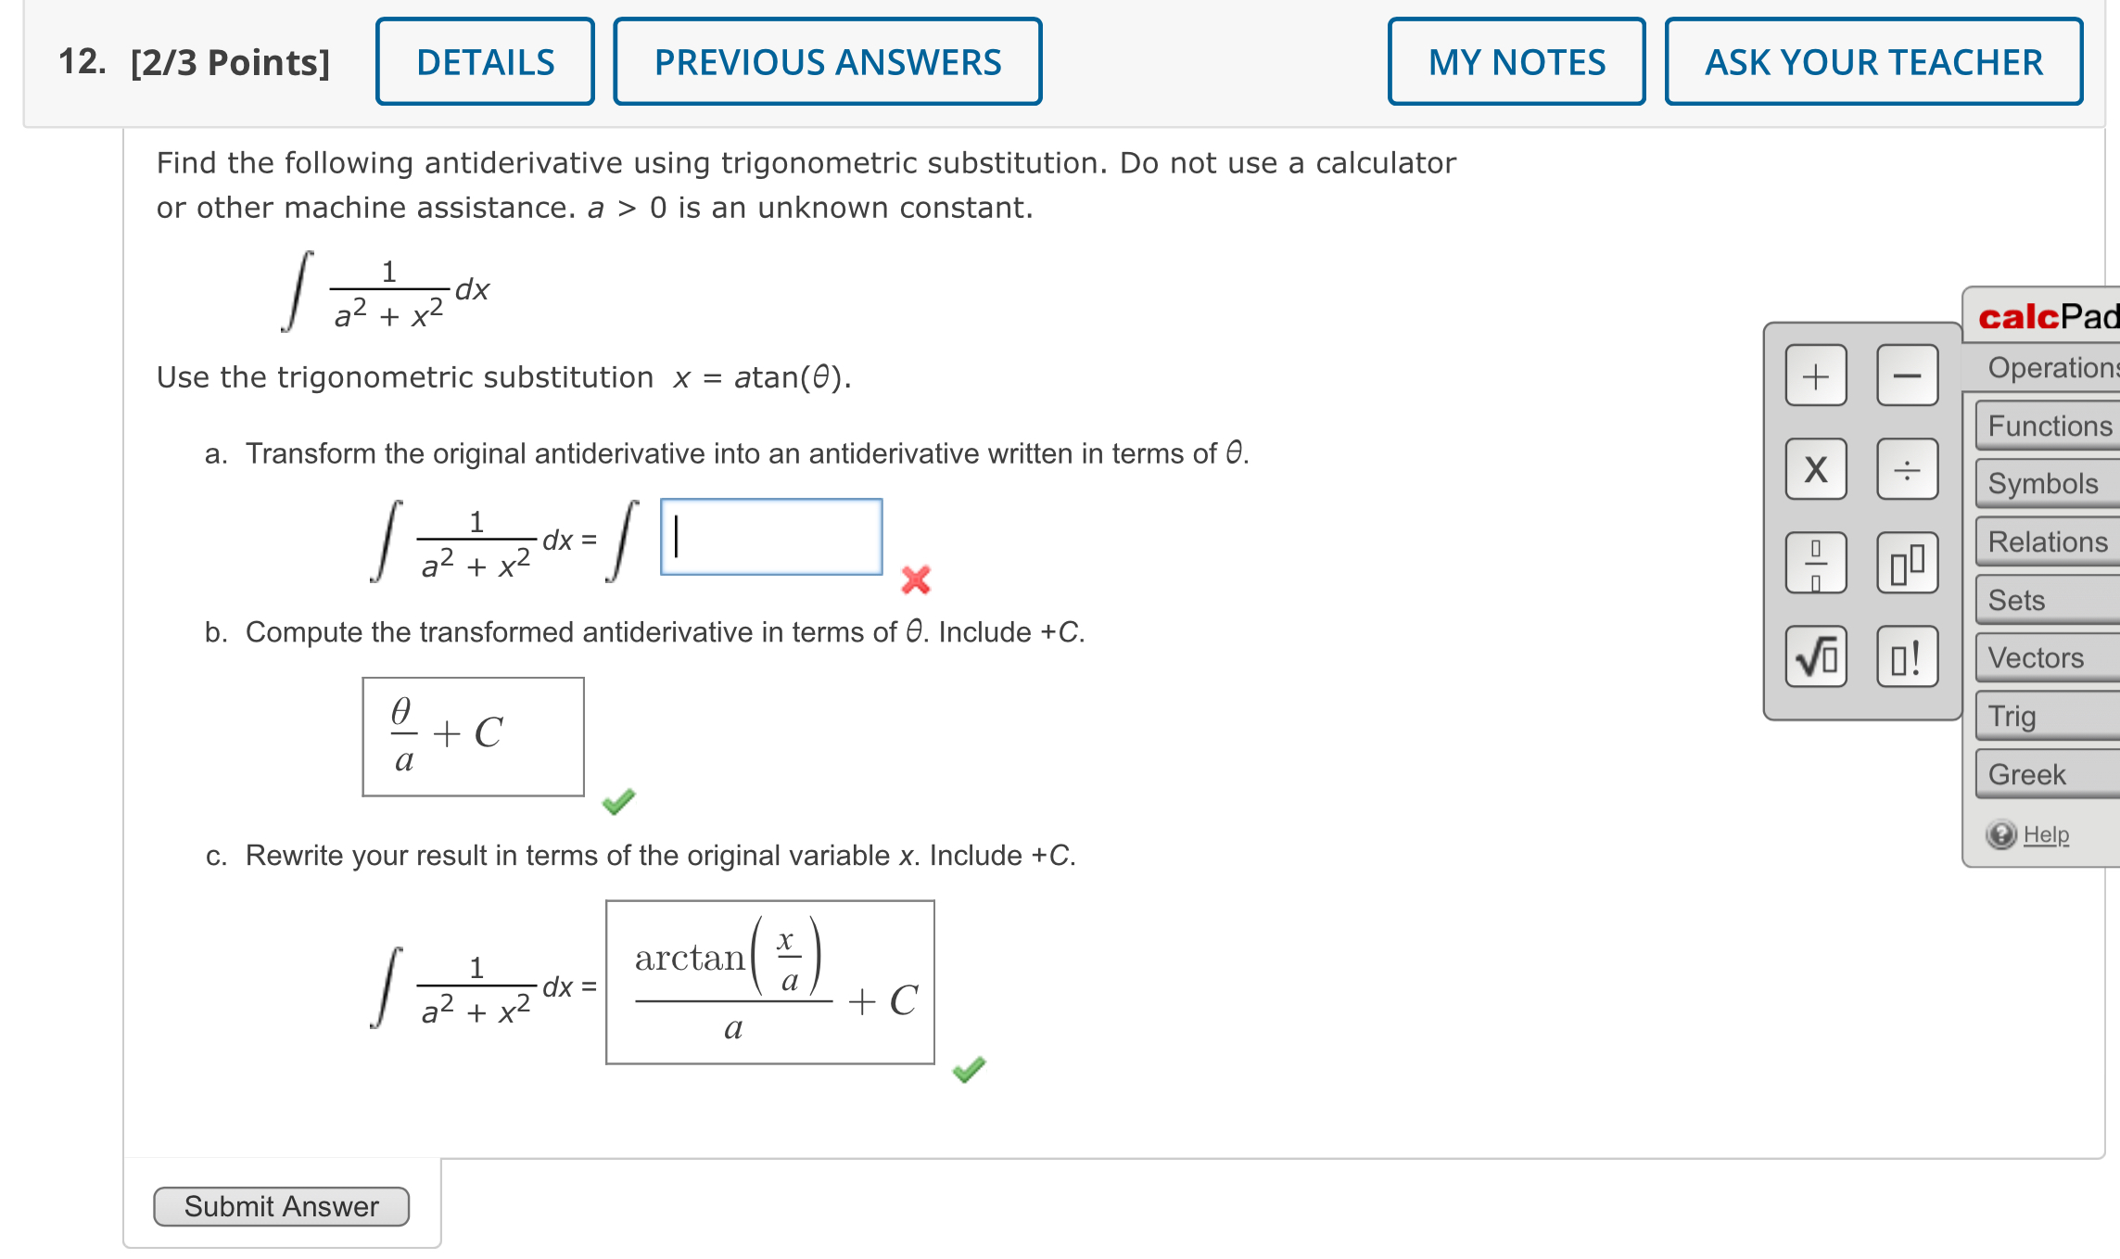View PREVIOUS ANSWERS for question 12

tap(826, 61)
